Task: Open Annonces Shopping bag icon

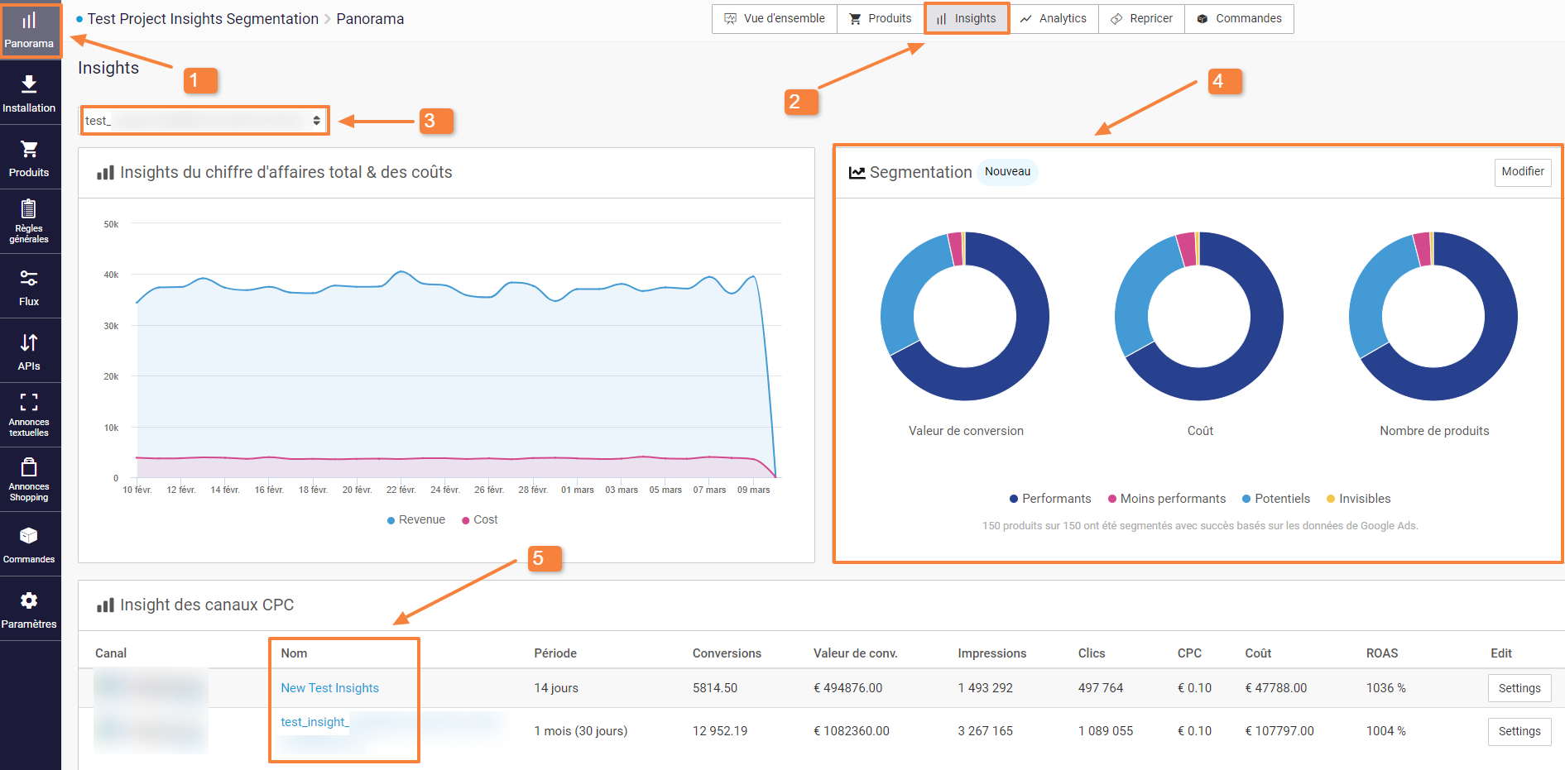Action: (x=29, y=467)
